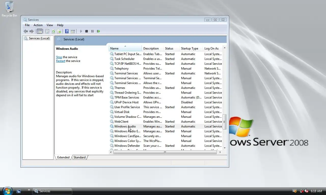Sort list by Startup Type column header
This screenshot has width=326, height=195.
(191, 48)
